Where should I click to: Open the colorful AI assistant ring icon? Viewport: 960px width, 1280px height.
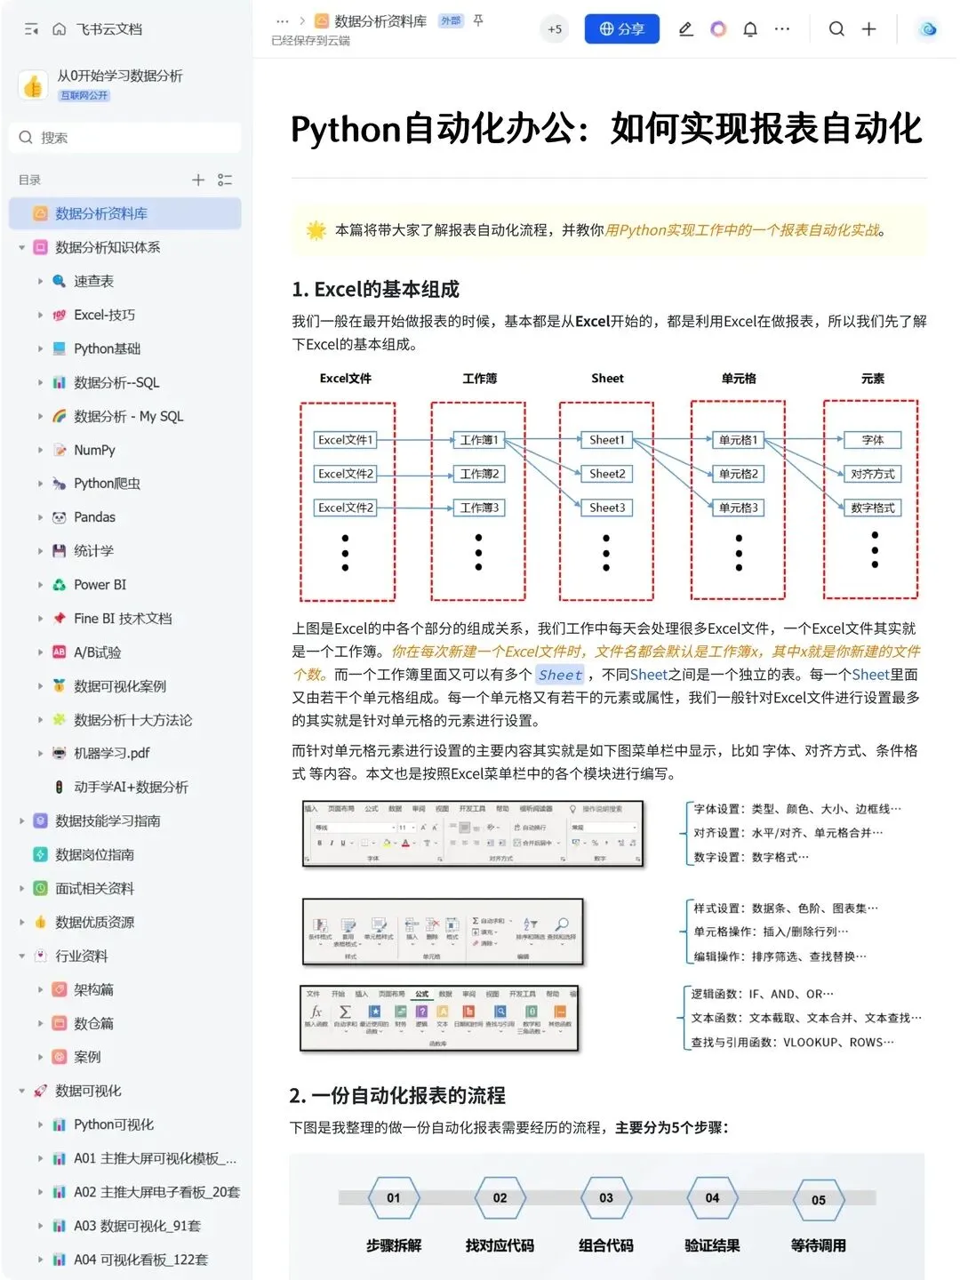[718, 29]
